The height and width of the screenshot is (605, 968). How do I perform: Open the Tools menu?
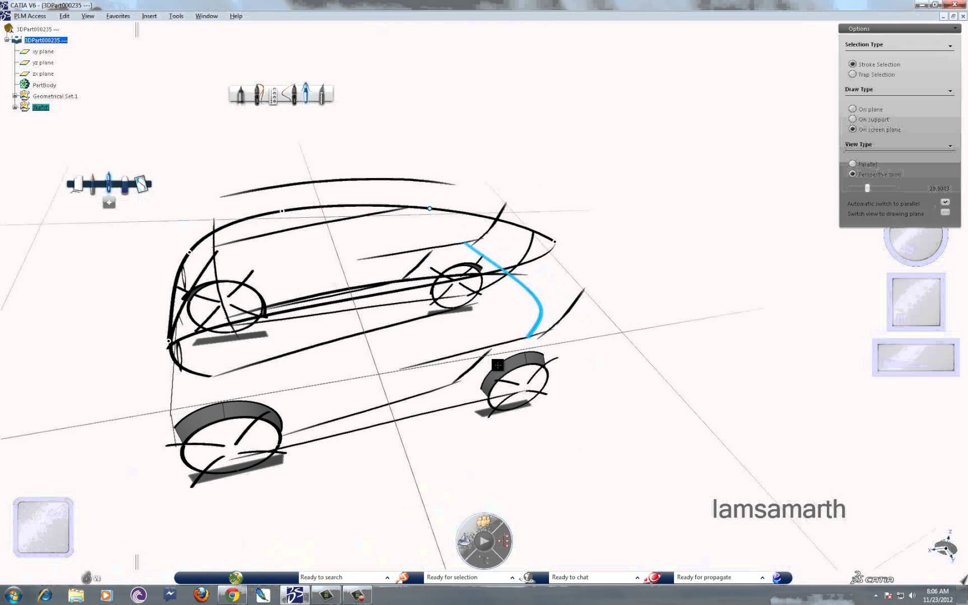click(175, 16)
